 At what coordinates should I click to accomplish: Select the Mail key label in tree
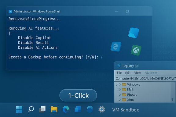click(x=130, y=90)
